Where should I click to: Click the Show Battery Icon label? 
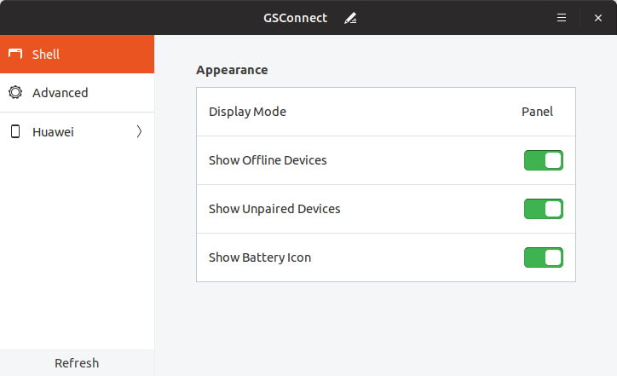[x=260, y=257]
